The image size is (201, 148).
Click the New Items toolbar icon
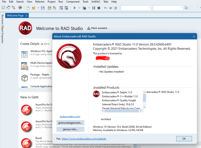coord(28,8)
